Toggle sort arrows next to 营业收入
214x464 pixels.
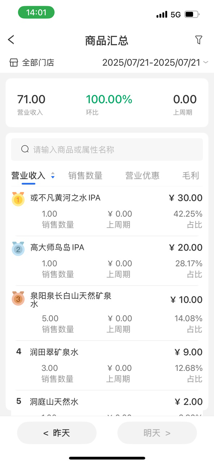coord(53,175)
